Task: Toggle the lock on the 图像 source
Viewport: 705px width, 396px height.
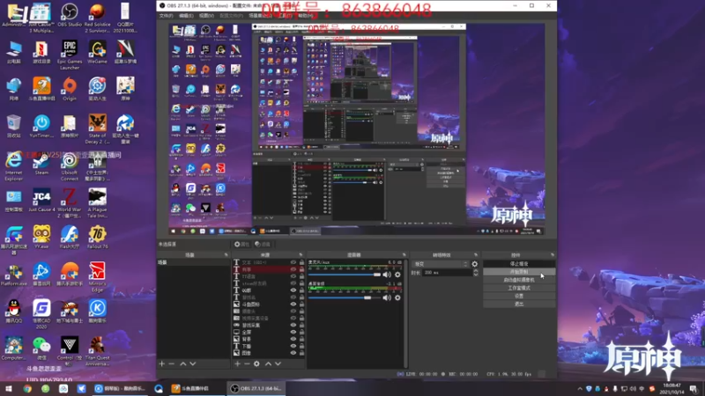Action: 301,353
